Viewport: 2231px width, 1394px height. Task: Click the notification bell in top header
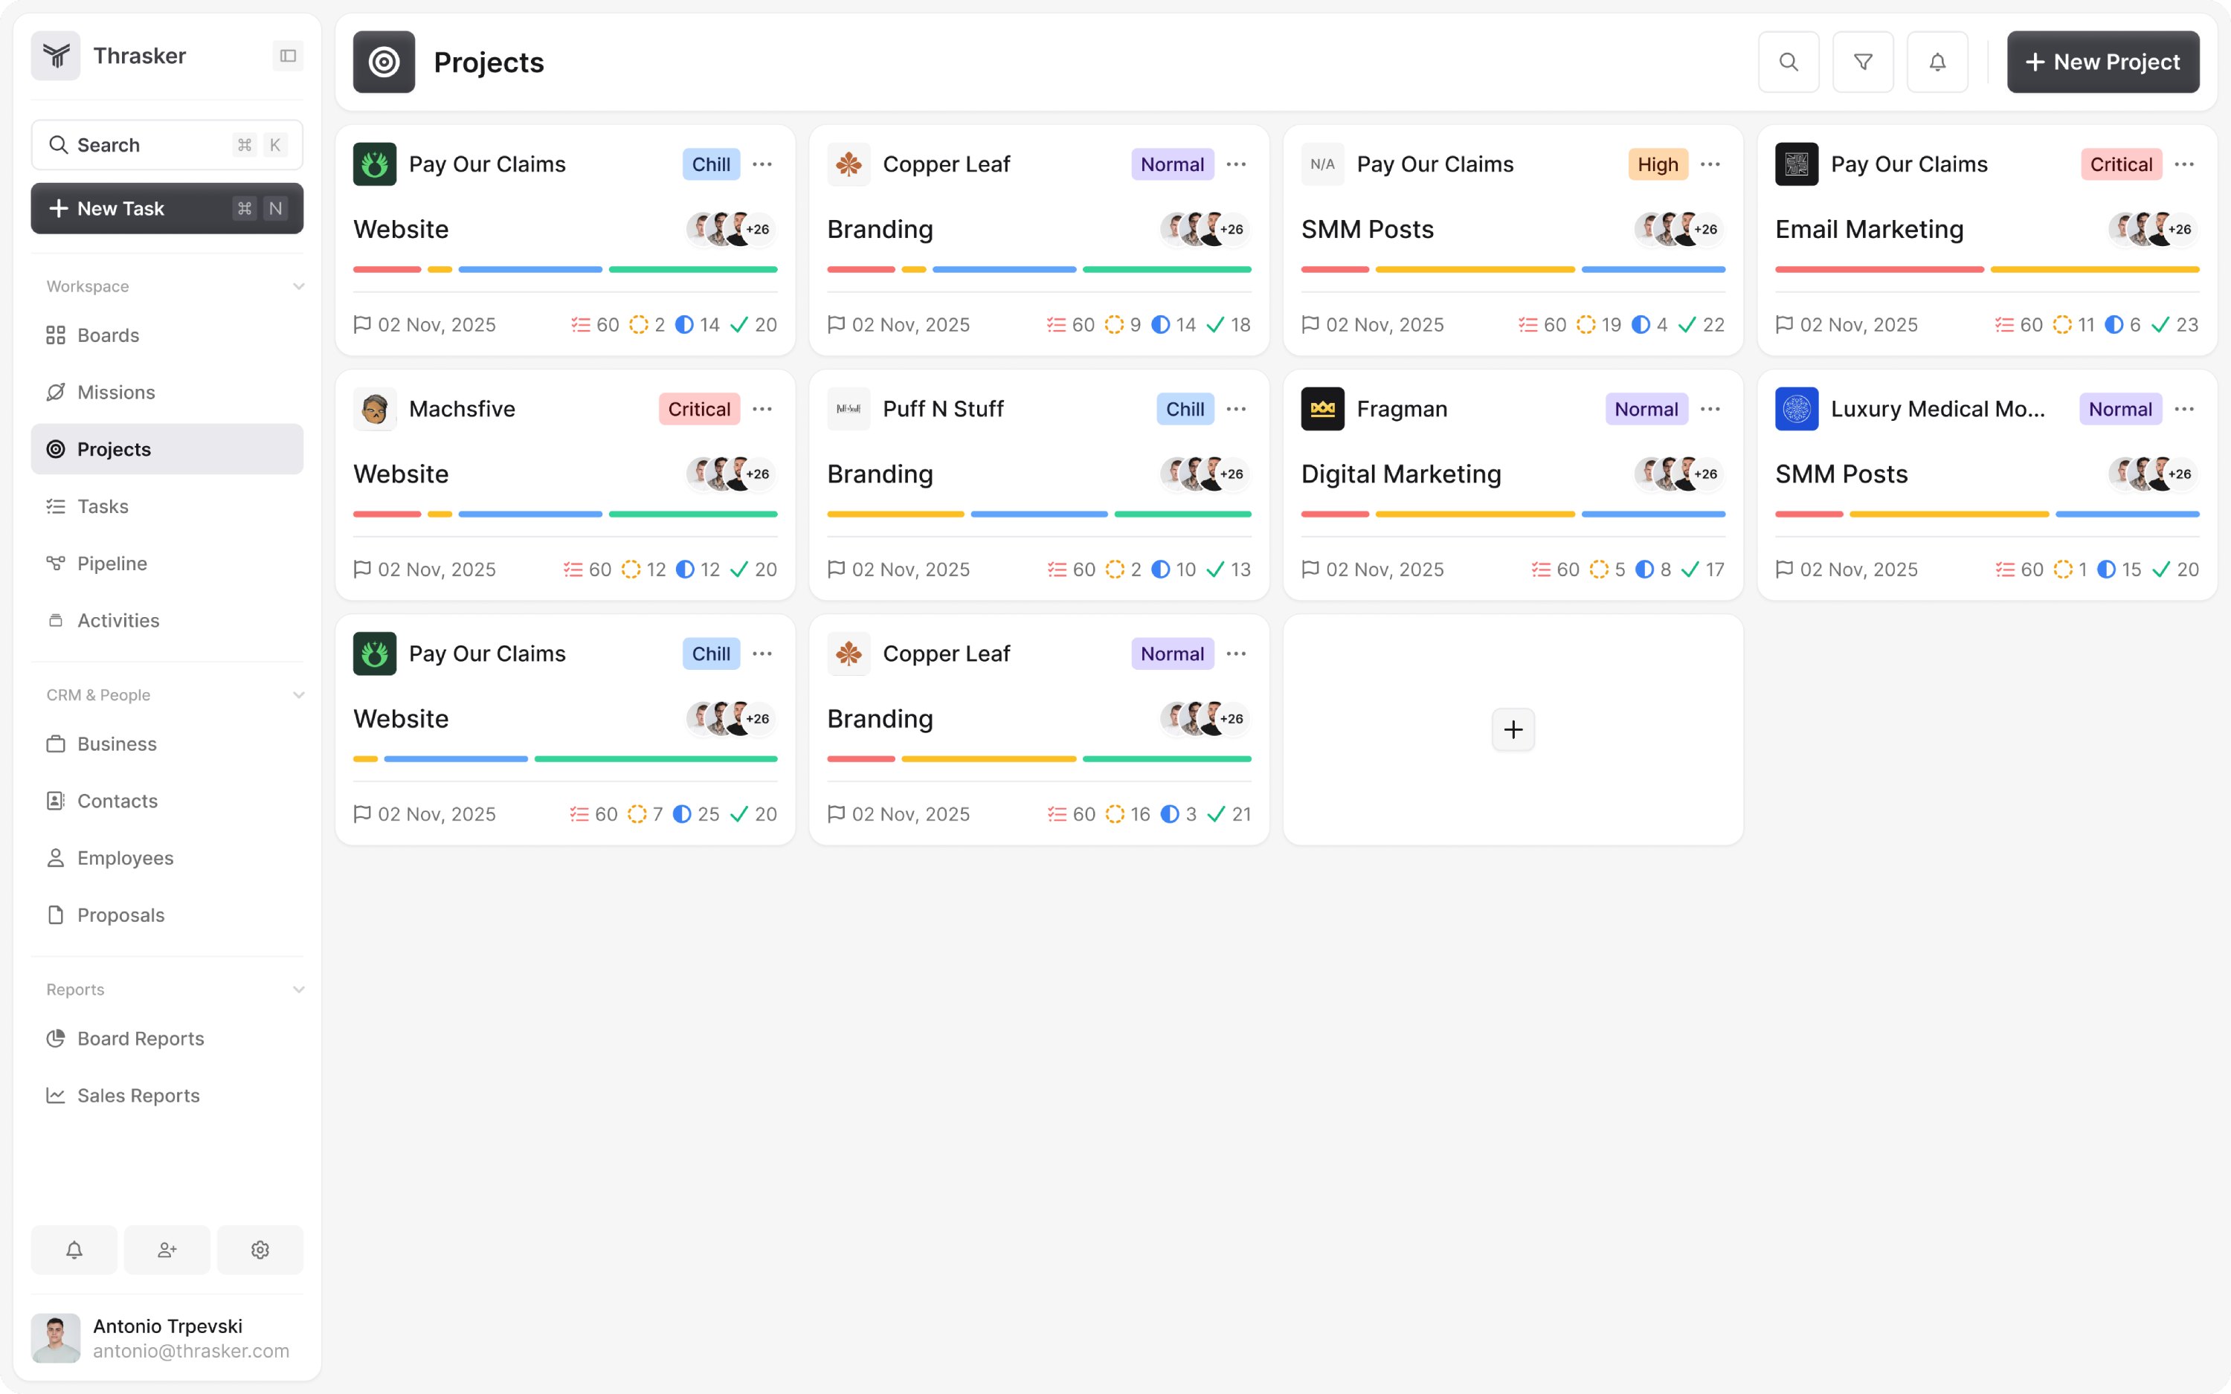(x=1937, y=62)
